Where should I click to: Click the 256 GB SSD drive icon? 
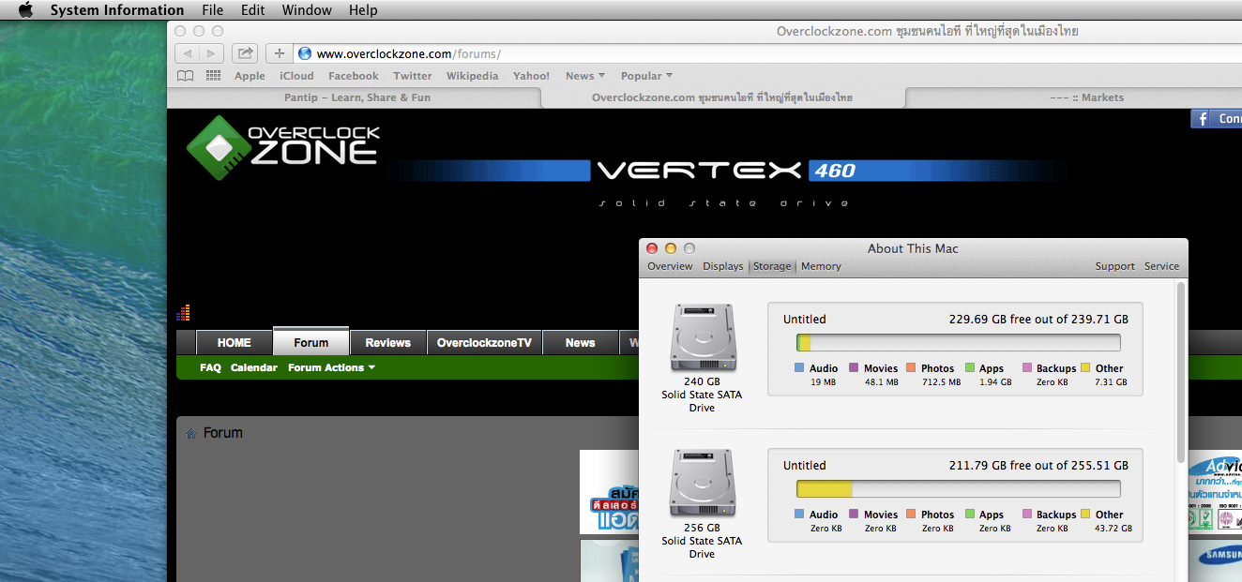tap(703, 484)
